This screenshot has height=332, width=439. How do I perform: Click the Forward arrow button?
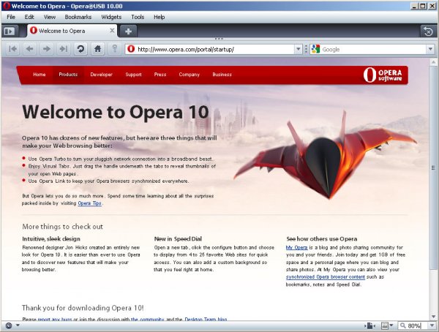click(47, 49)
